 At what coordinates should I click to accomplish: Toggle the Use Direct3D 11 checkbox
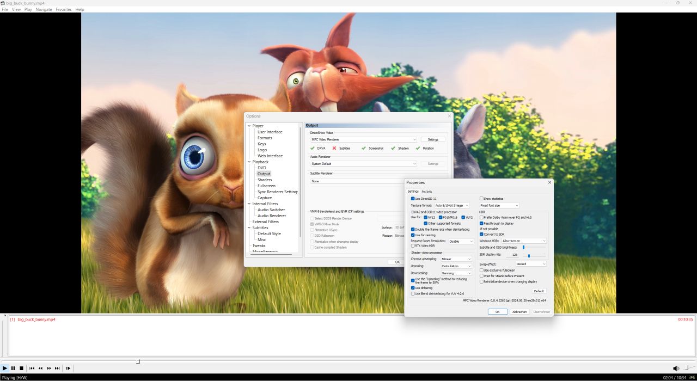click(413, 199)
